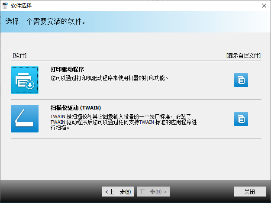The width and height of the screenshot is (271, 203).
Task: Click the [软件] column label
Action: 19,55
